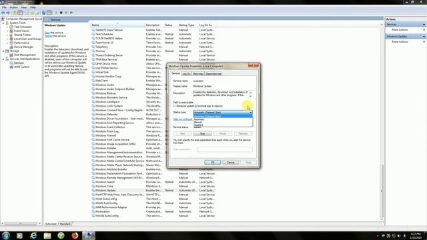Switch to the Dependencies tab

click(x=213, y=74)
